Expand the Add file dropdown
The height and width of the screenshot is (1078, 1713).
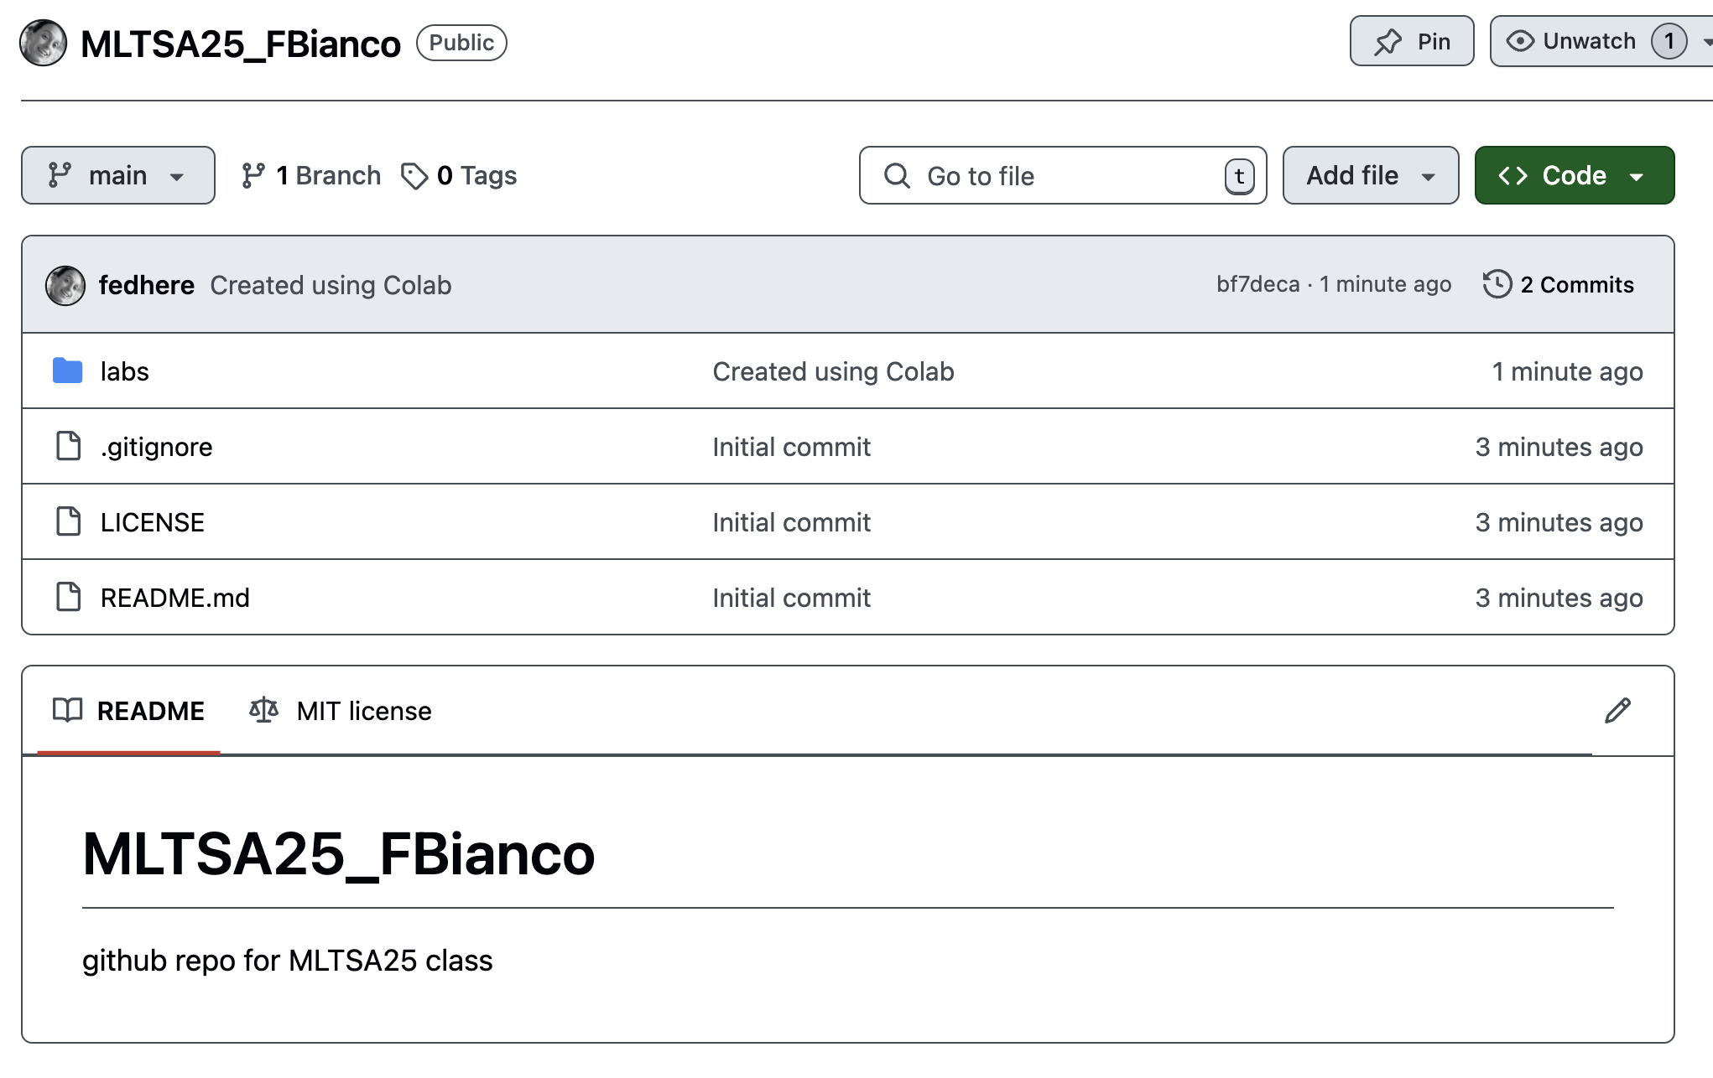pyautogui.click(x=1370, y=175)
